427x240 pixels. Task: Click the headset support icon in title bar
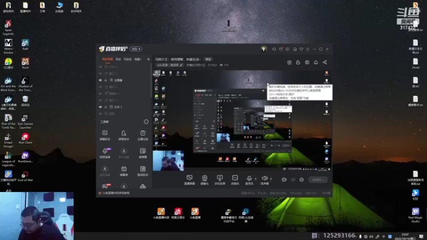click(274, 49)
